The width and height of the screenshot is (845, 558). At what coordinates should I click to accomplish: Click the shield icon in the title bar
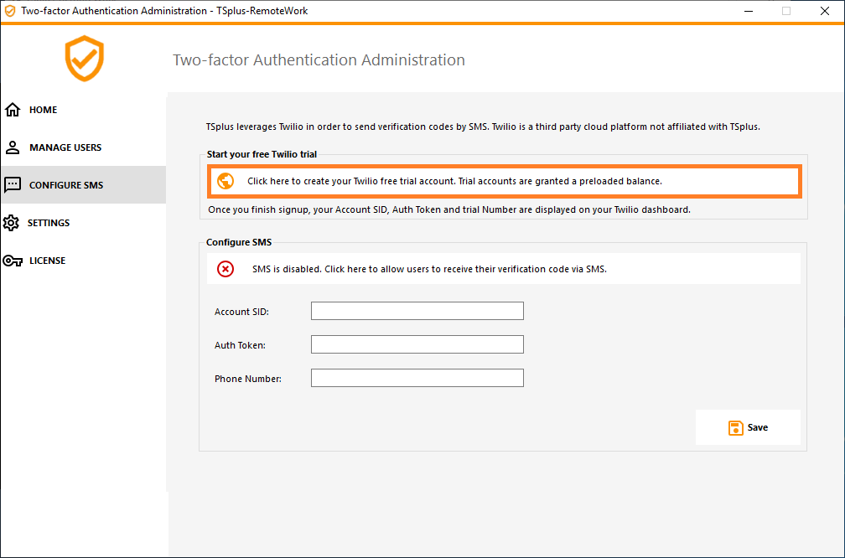point(10,11)
